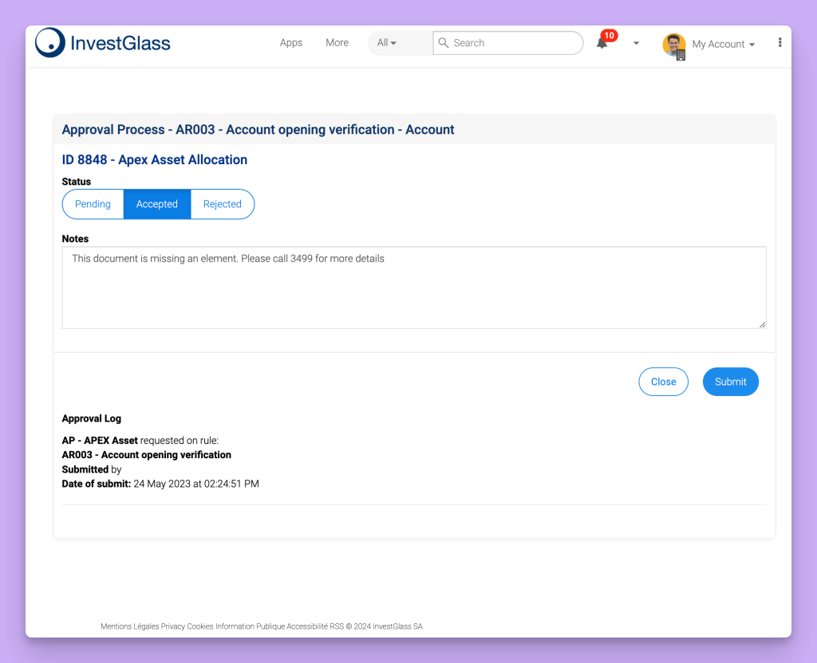
Task: Grab the Notes box resize handle
Action: tap(762, 324)
